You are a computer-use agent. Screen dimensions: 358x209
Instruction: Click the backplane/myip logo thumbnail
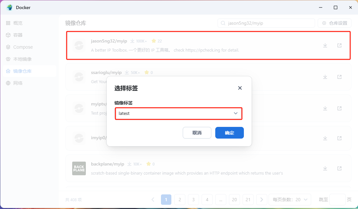tap(79, 168)
